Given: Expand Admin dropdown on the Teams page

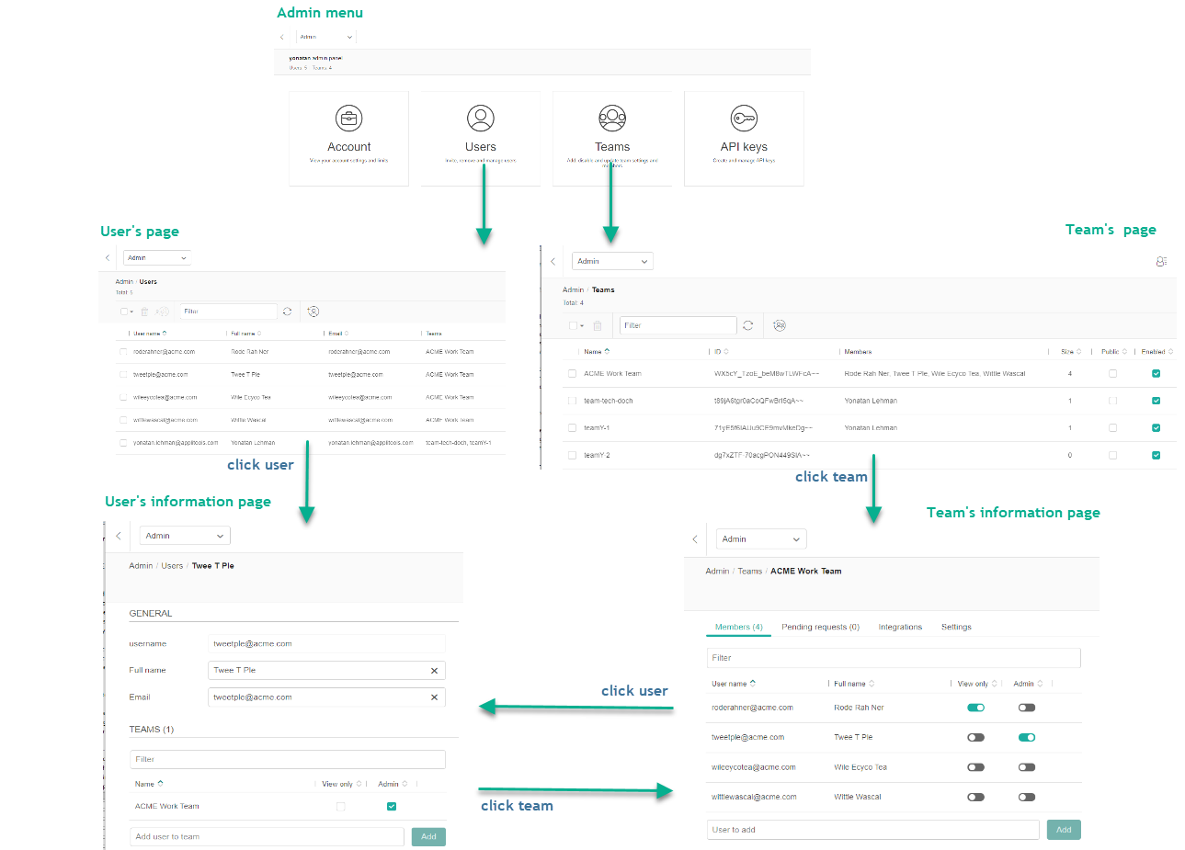Looking at the screenshot, I should pos(612,261).
